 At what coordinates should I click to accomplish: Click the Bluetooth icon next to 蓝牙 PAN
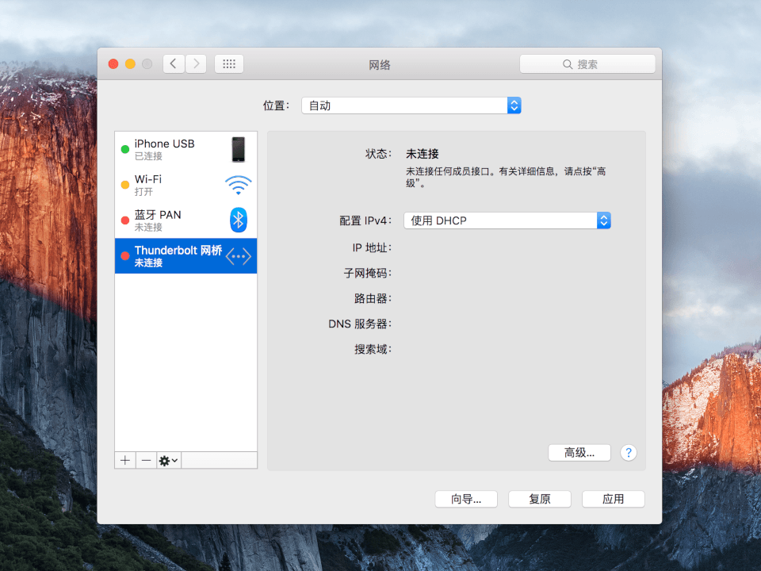click(237, 220)
